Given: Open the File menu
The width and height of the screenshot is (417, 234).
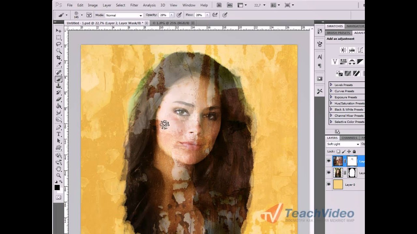Looking at the screenshot, I should (x=70, y=5).
